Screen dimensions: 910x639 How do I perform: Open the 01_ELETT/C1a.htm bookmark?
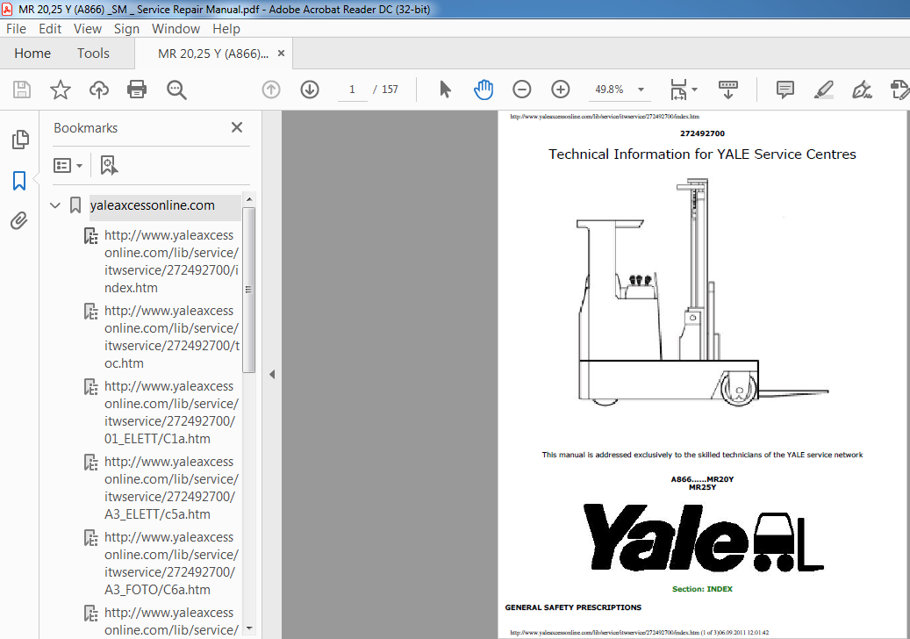pyautogui.click(x=171, y=412)
